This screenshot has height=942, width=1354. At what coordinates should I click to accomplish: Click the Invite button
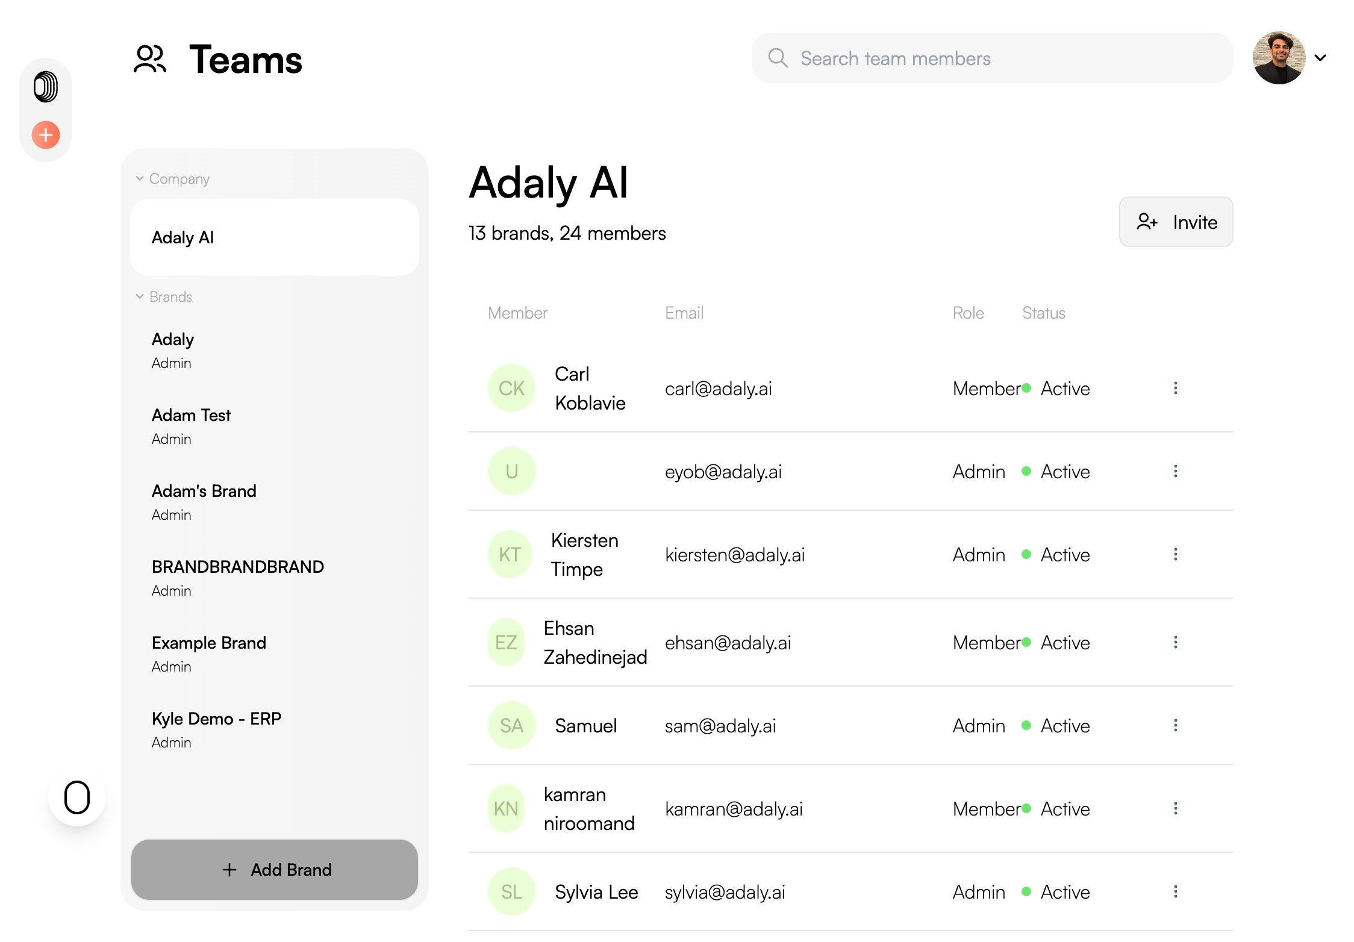pyautogui.click(x=1176, y=222)
